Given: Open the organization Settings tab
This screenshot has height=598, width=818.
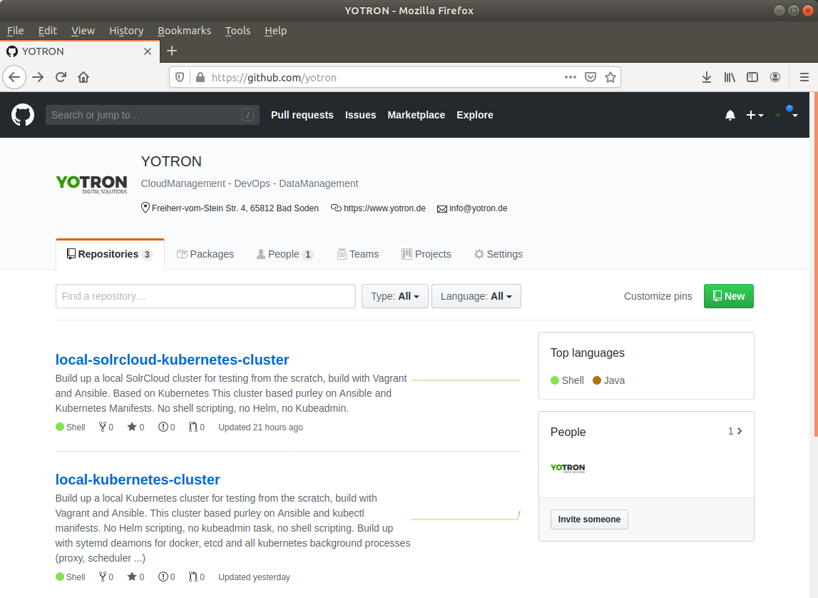Looking at the screenshot, I should [x=499, y=254].
